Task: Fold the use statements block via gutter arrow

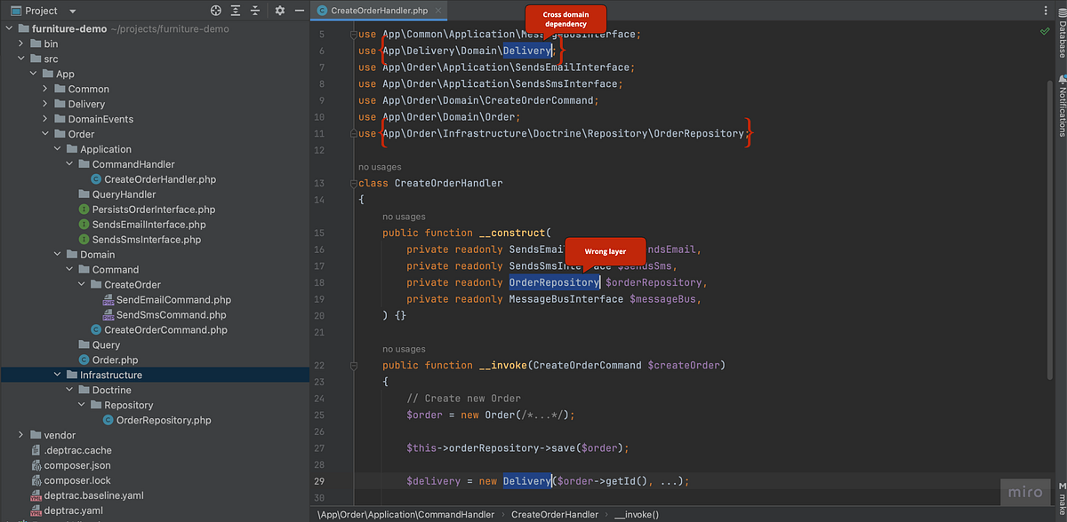Action: click(x=353, y=33)
